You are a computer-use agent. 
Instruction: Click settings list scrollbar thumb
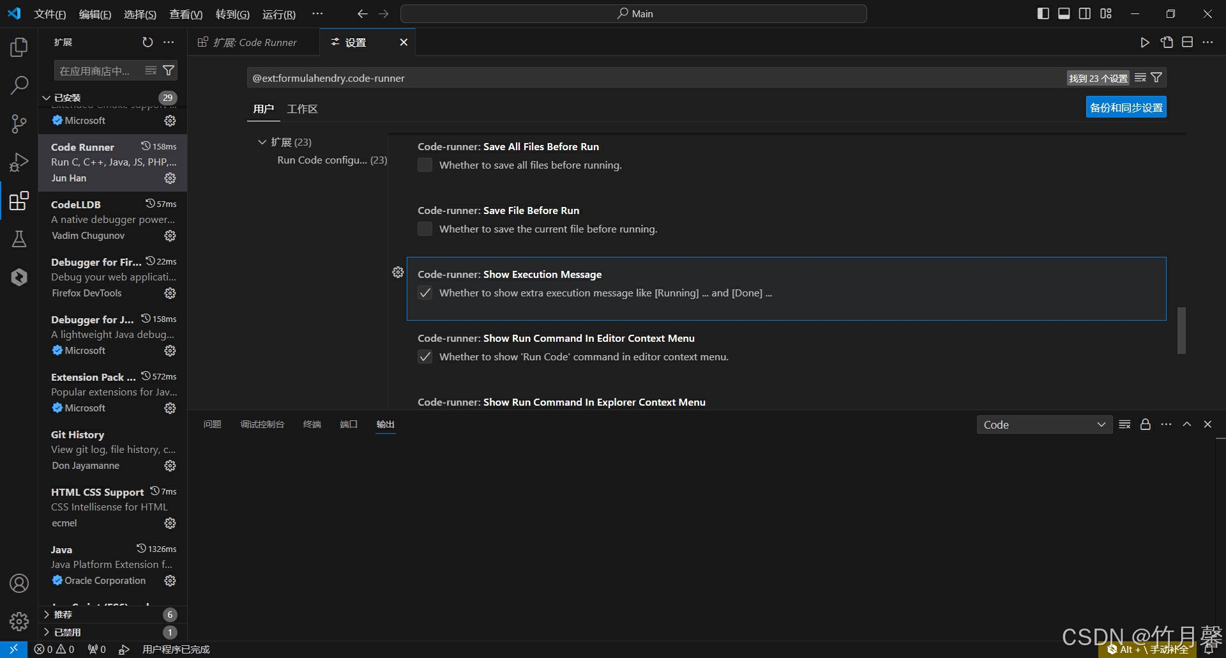click(1181, 330)
